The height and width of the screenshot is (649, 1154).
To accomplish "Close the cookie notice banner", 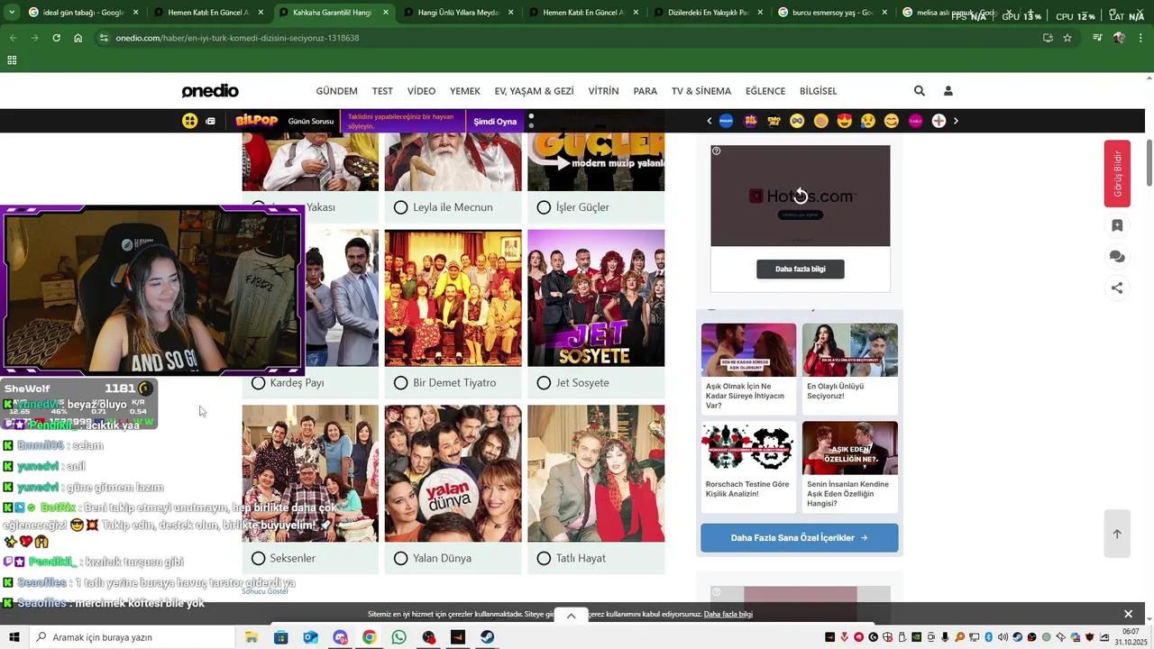I will tap(1128, 614).
